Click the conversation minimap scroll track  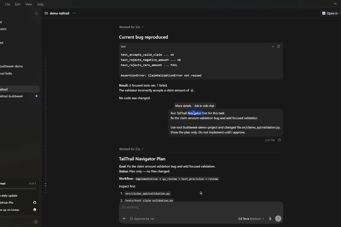[x=46, y=124]
